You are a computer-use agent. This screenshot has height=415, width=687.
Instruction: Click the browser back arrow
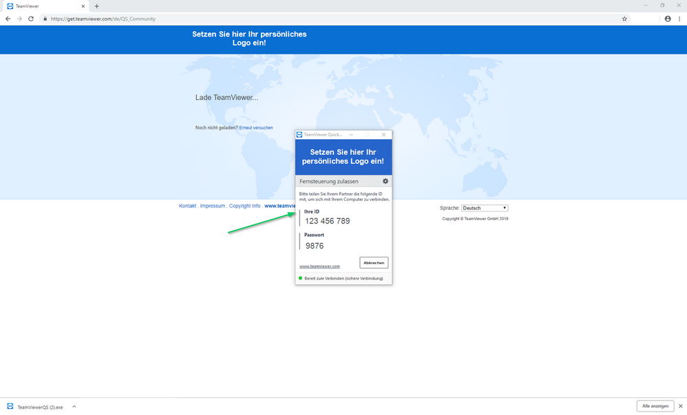(8, 19)
